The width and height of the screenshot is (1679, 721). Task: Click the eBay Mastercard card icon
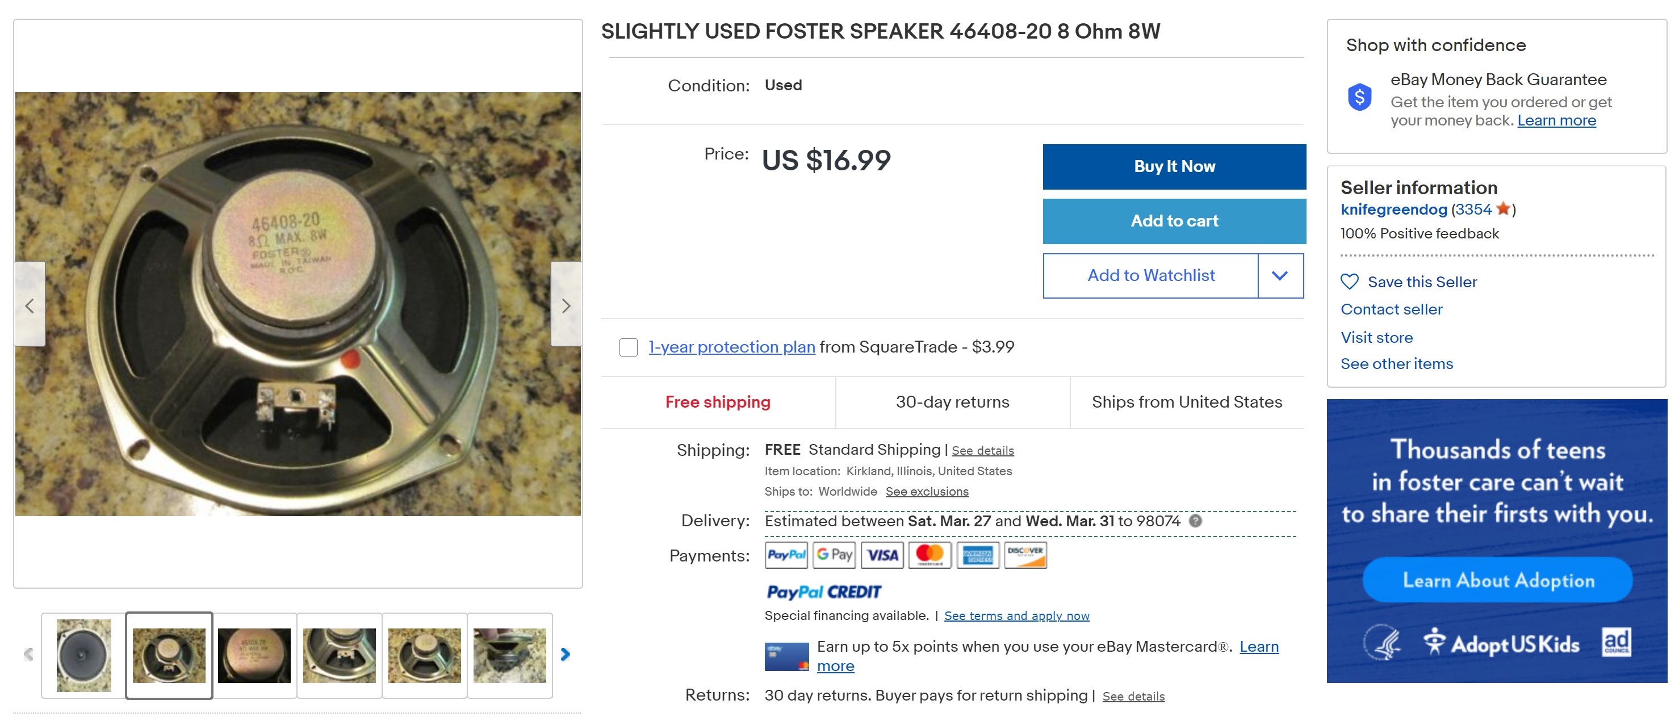coord(786,656)
